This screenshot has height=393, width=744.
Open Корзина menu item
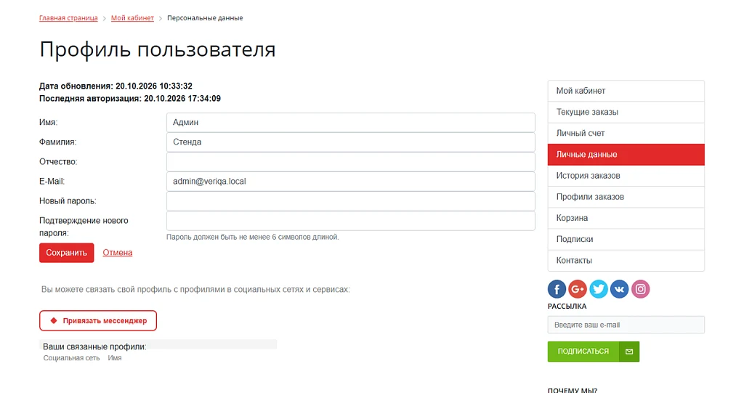tap(626, 219)
